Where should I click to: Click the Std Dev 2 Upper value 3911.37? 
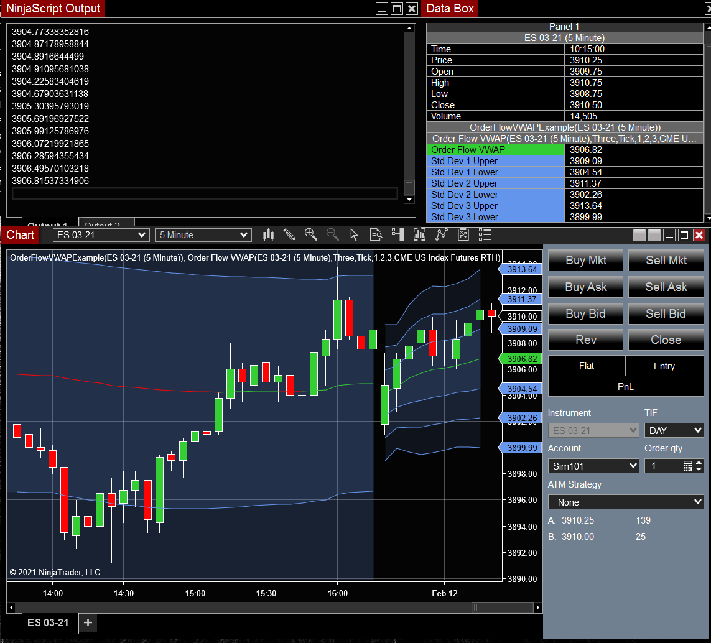(x=586, y=183)
